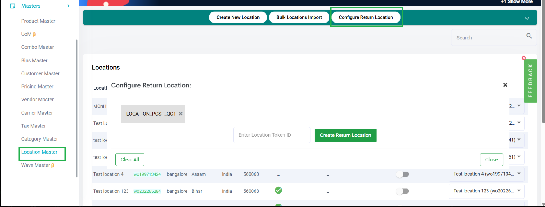This screenshot has height=207, width=545.
Task: Click the Close button in dialog
Action: (491, 160)
